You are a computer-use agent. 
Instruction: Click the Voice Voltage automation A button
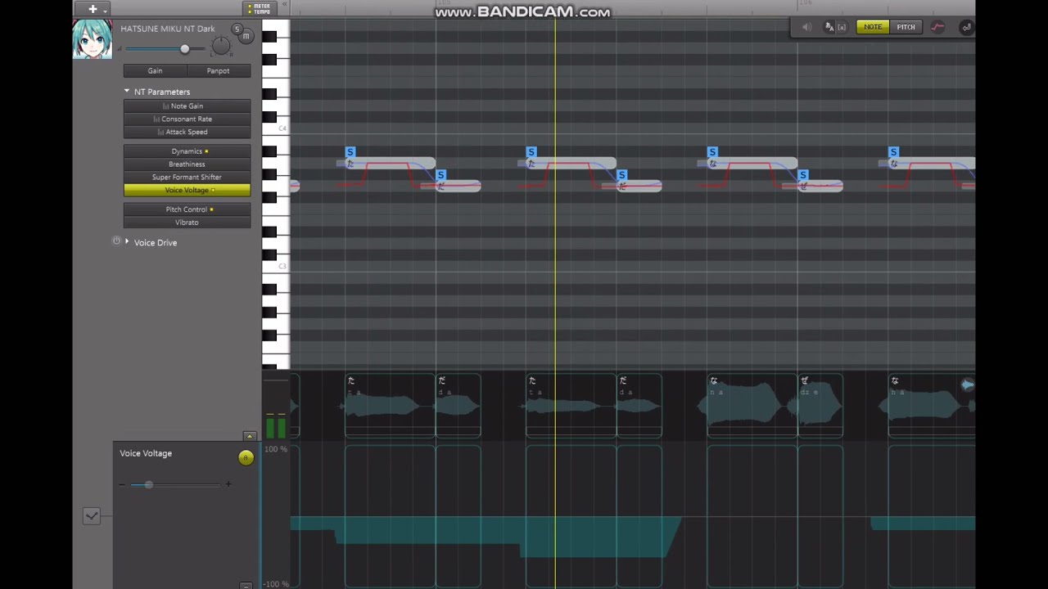pyautogui.click(x=246, y=458)
